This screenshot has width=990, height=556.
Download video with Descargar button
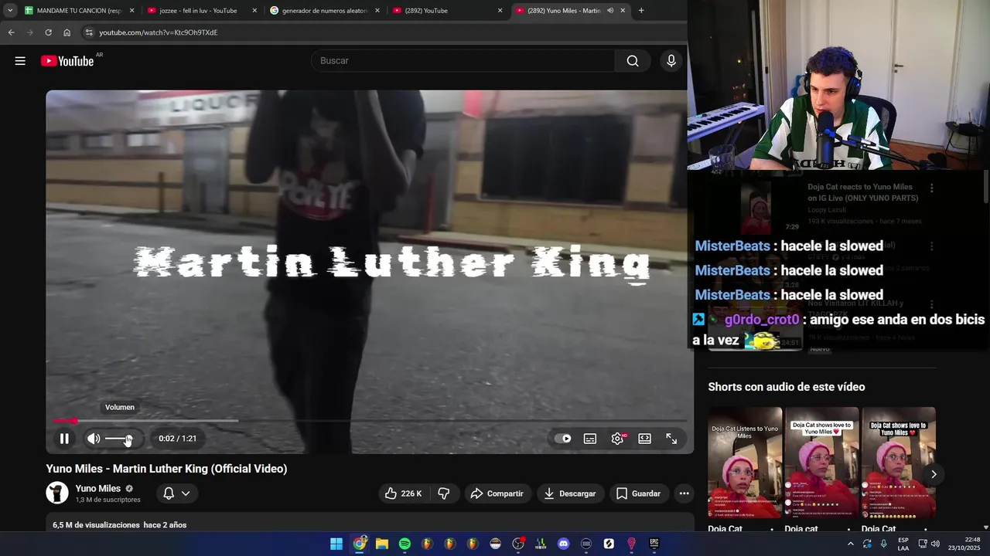click(570, 493)
